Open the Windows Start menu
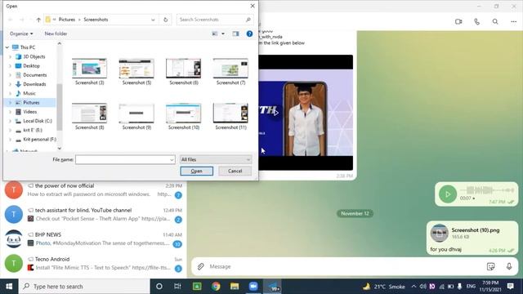Image resolution: width=523 pixels, height=294 pixels. click(9, 287)
